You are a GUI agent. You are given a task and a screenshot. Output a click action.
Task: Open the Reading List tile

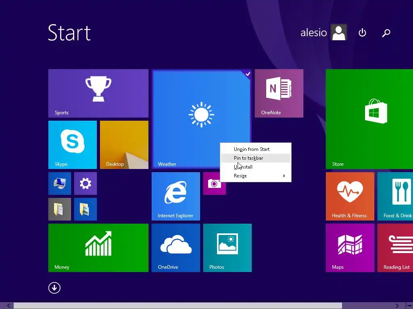point(395,248)
